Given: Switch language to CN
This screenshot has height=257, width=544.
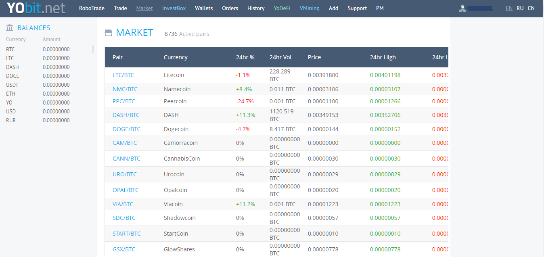Looking at the screenshot, I should pos(531,8).
